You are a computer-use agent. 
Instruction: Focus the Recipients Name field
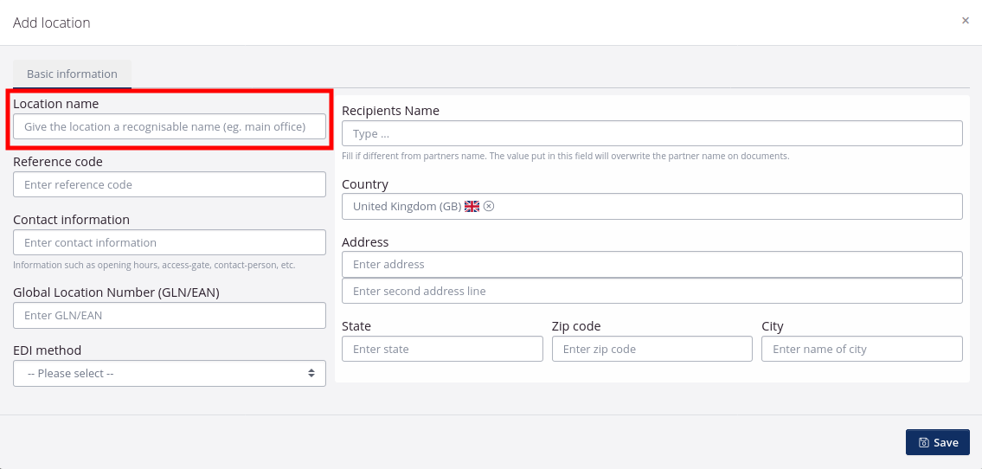coord(651,134)
